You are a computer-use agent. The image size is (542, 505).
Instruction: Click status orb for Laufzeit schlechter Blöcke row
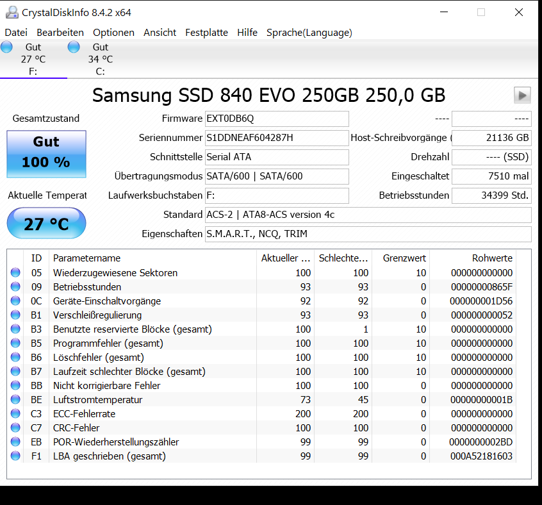15,371
